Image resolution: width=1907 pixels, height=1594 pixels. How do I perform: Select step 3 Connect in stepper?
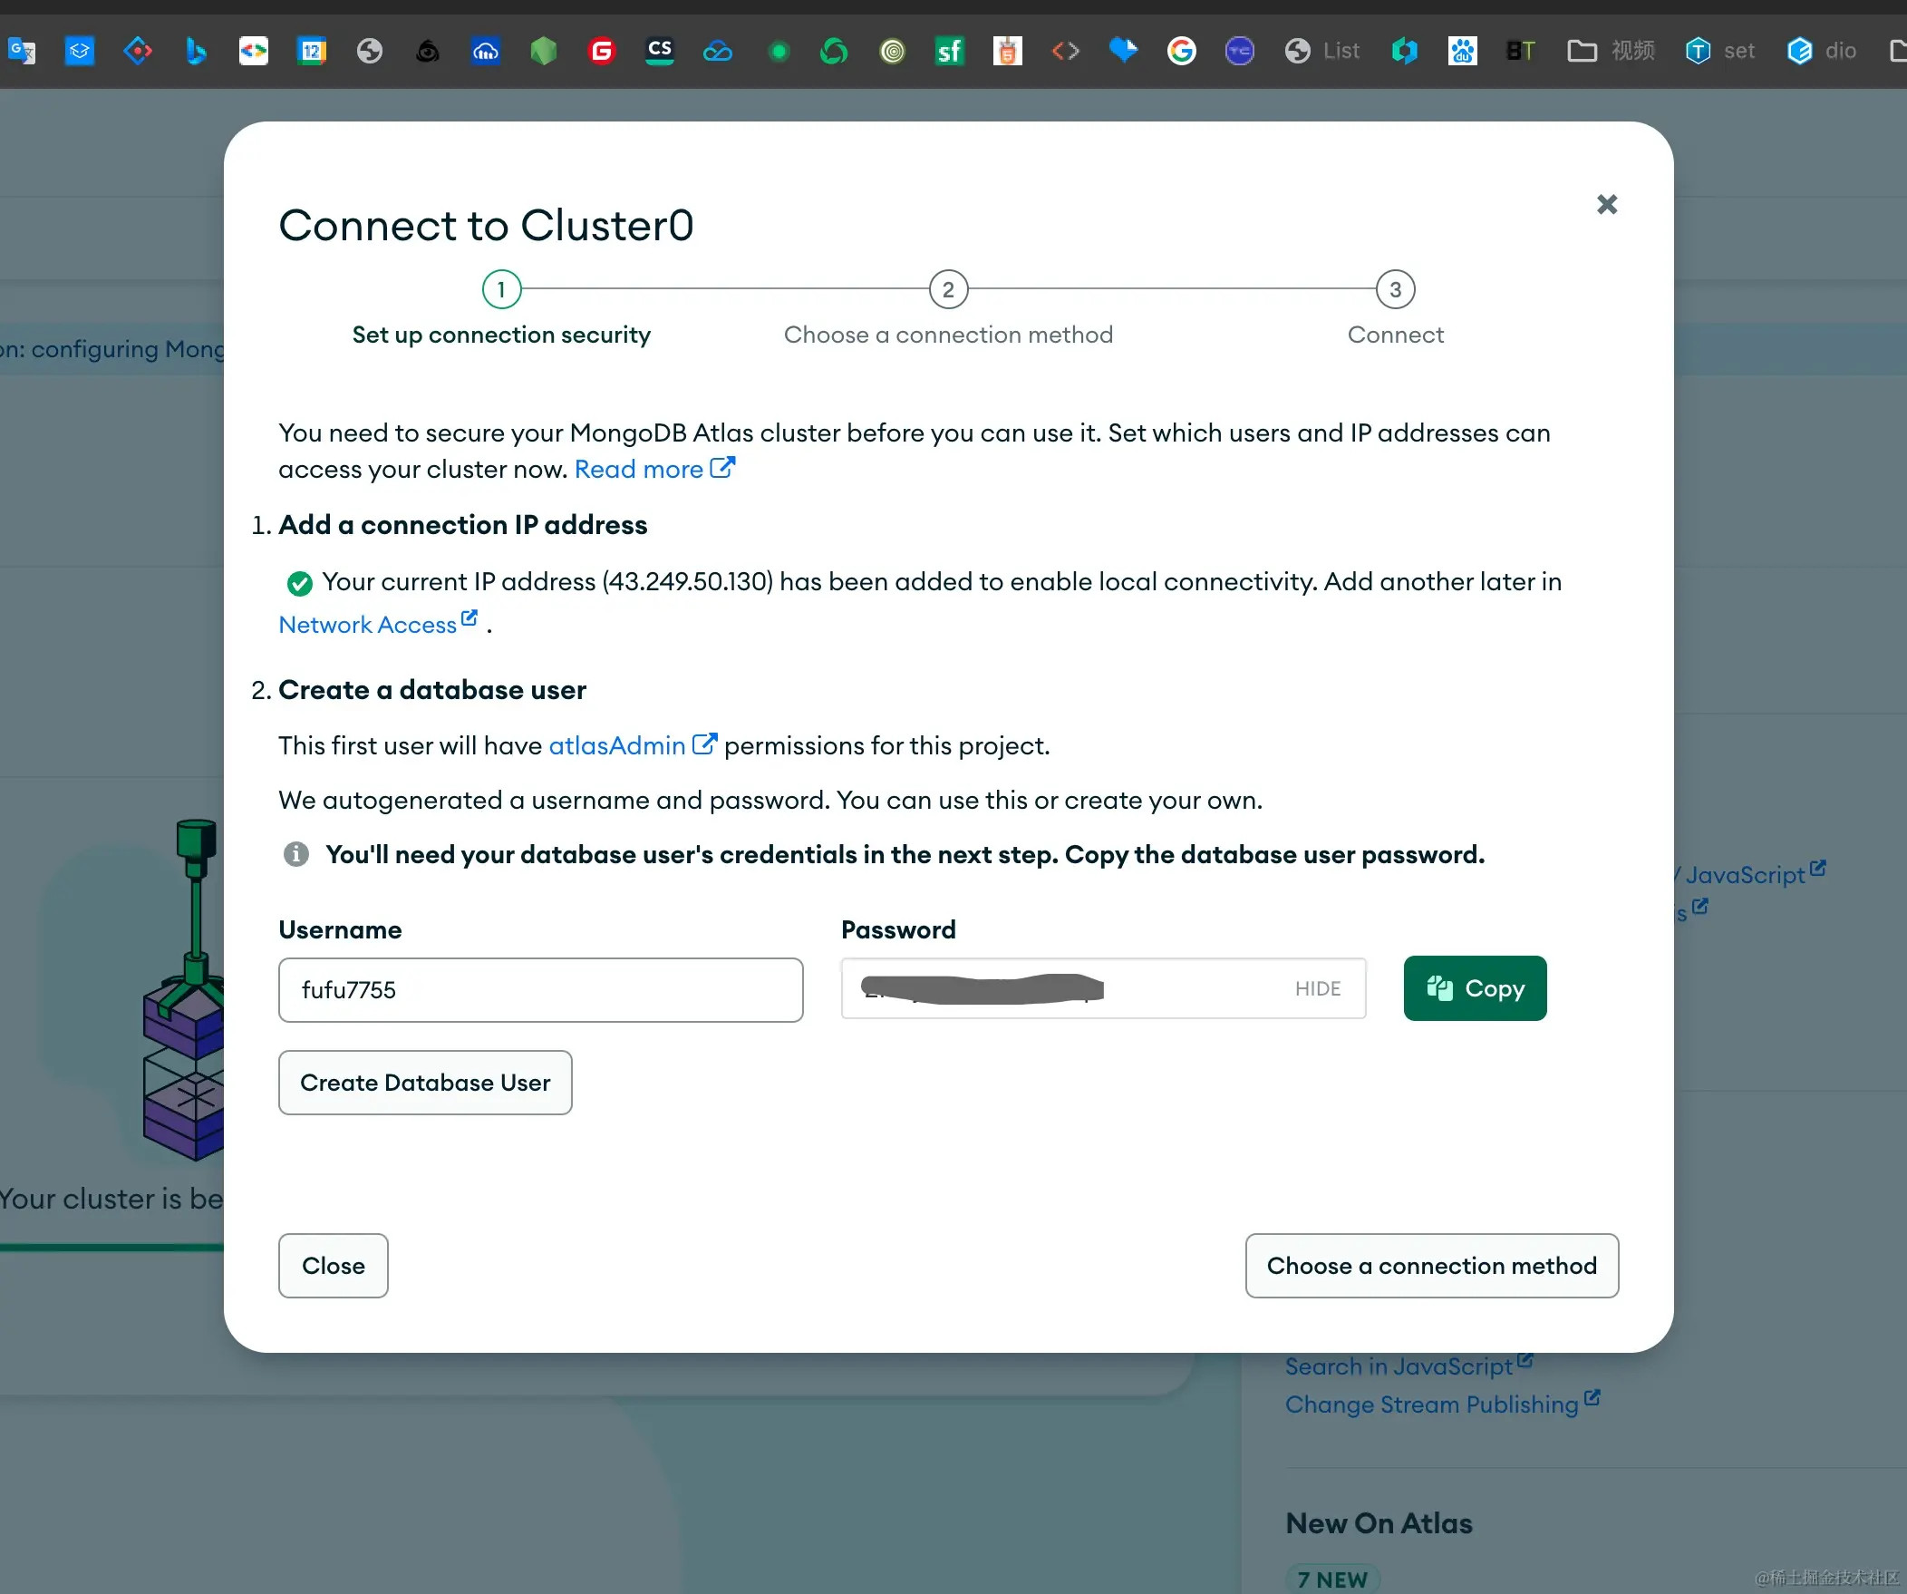(x=1395, y=290)
